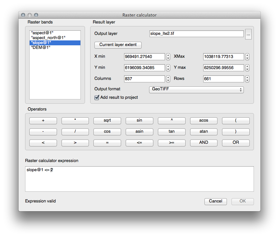Choose the "aspect_north@1" band
The width and height of the screenshot is (279, 237).
click(x=48, y=38)
